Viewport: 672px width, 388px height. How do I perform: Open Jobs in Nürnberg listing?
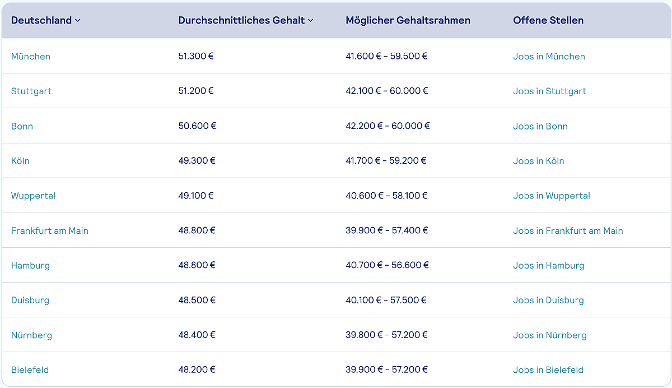pos(549,335)
